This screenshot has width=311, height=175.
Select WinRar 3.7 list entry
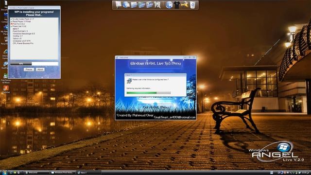tap(17, 36)
